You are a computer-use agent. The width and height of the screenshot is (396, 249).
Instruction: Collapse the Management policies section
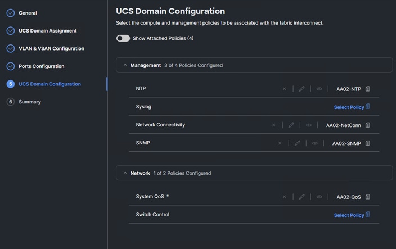(x=125, y=65)
